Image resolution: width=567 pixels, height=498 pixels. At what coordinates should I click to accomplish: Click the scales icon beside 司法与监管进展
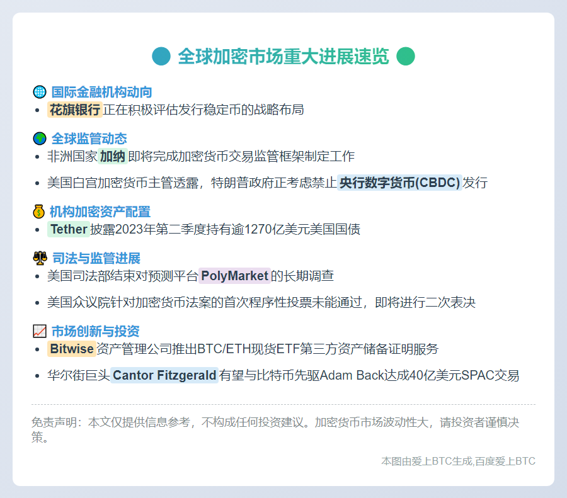point(40,258)
